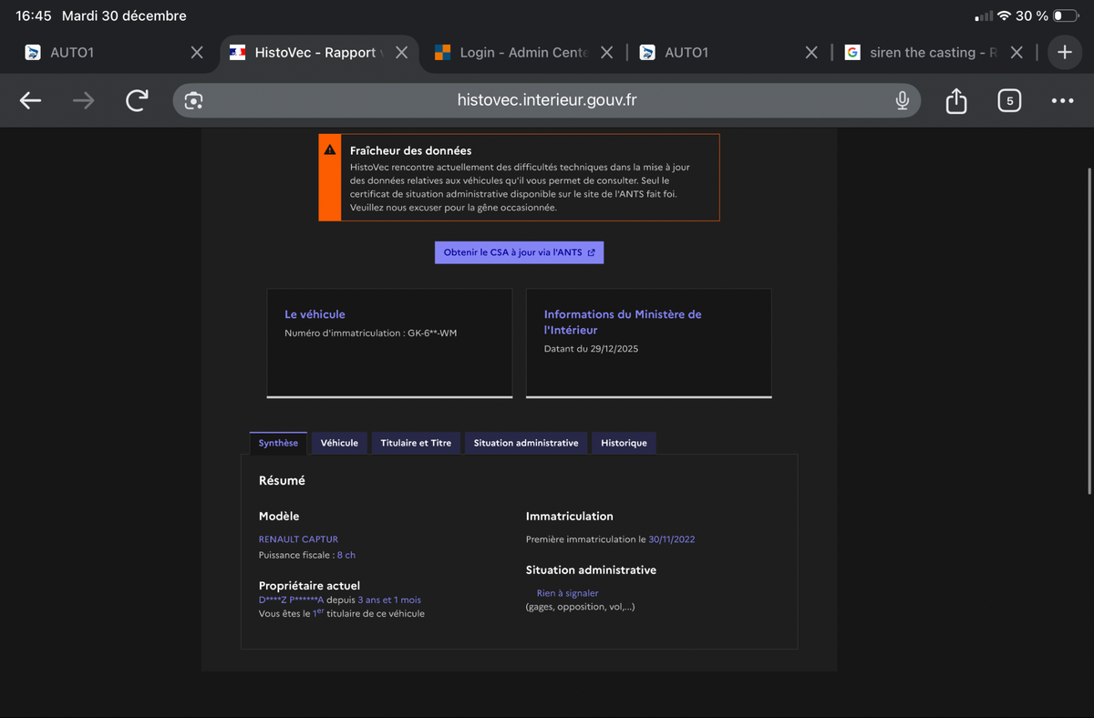Open the share sheet icon
Viewport: 1094px width, 718px height.
click(x=955, y=101)
